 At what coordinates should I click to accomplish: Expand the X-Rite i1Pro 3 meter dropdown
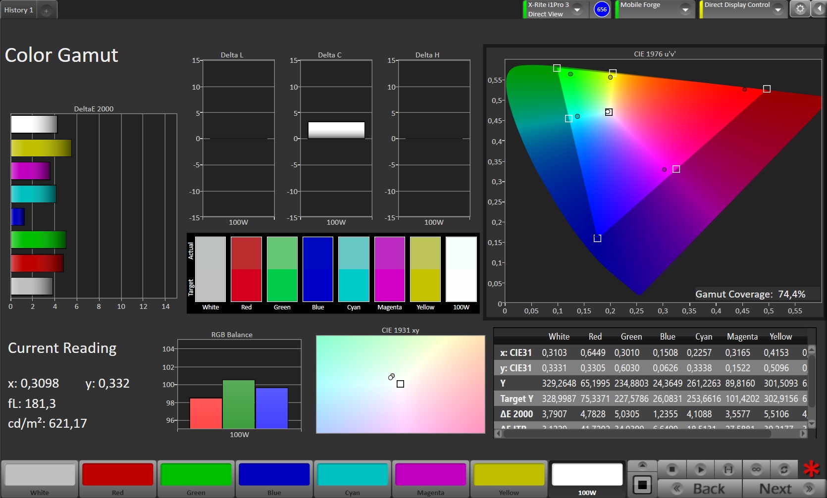(577, 9)
